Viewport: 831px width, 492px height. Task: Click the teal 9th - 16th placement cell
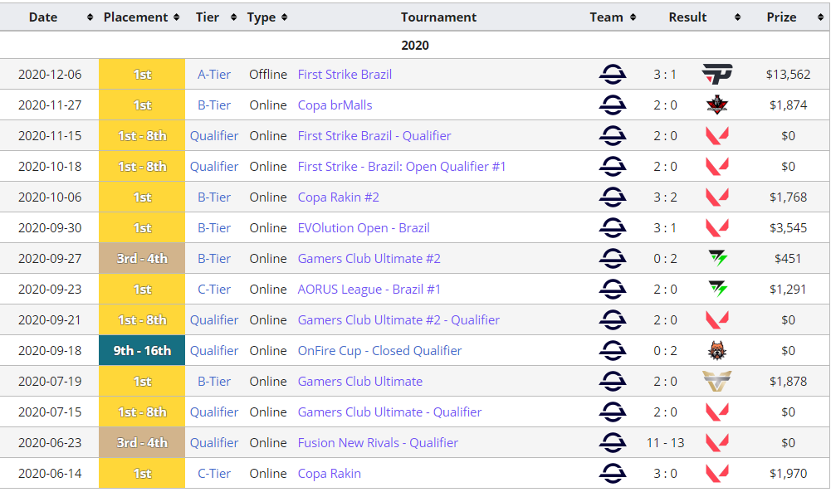142,350
